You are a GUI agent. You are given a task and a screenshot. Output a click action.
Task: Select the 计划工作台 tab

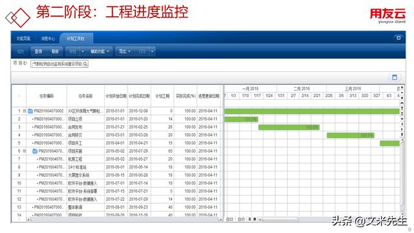(x=76, y=39)
